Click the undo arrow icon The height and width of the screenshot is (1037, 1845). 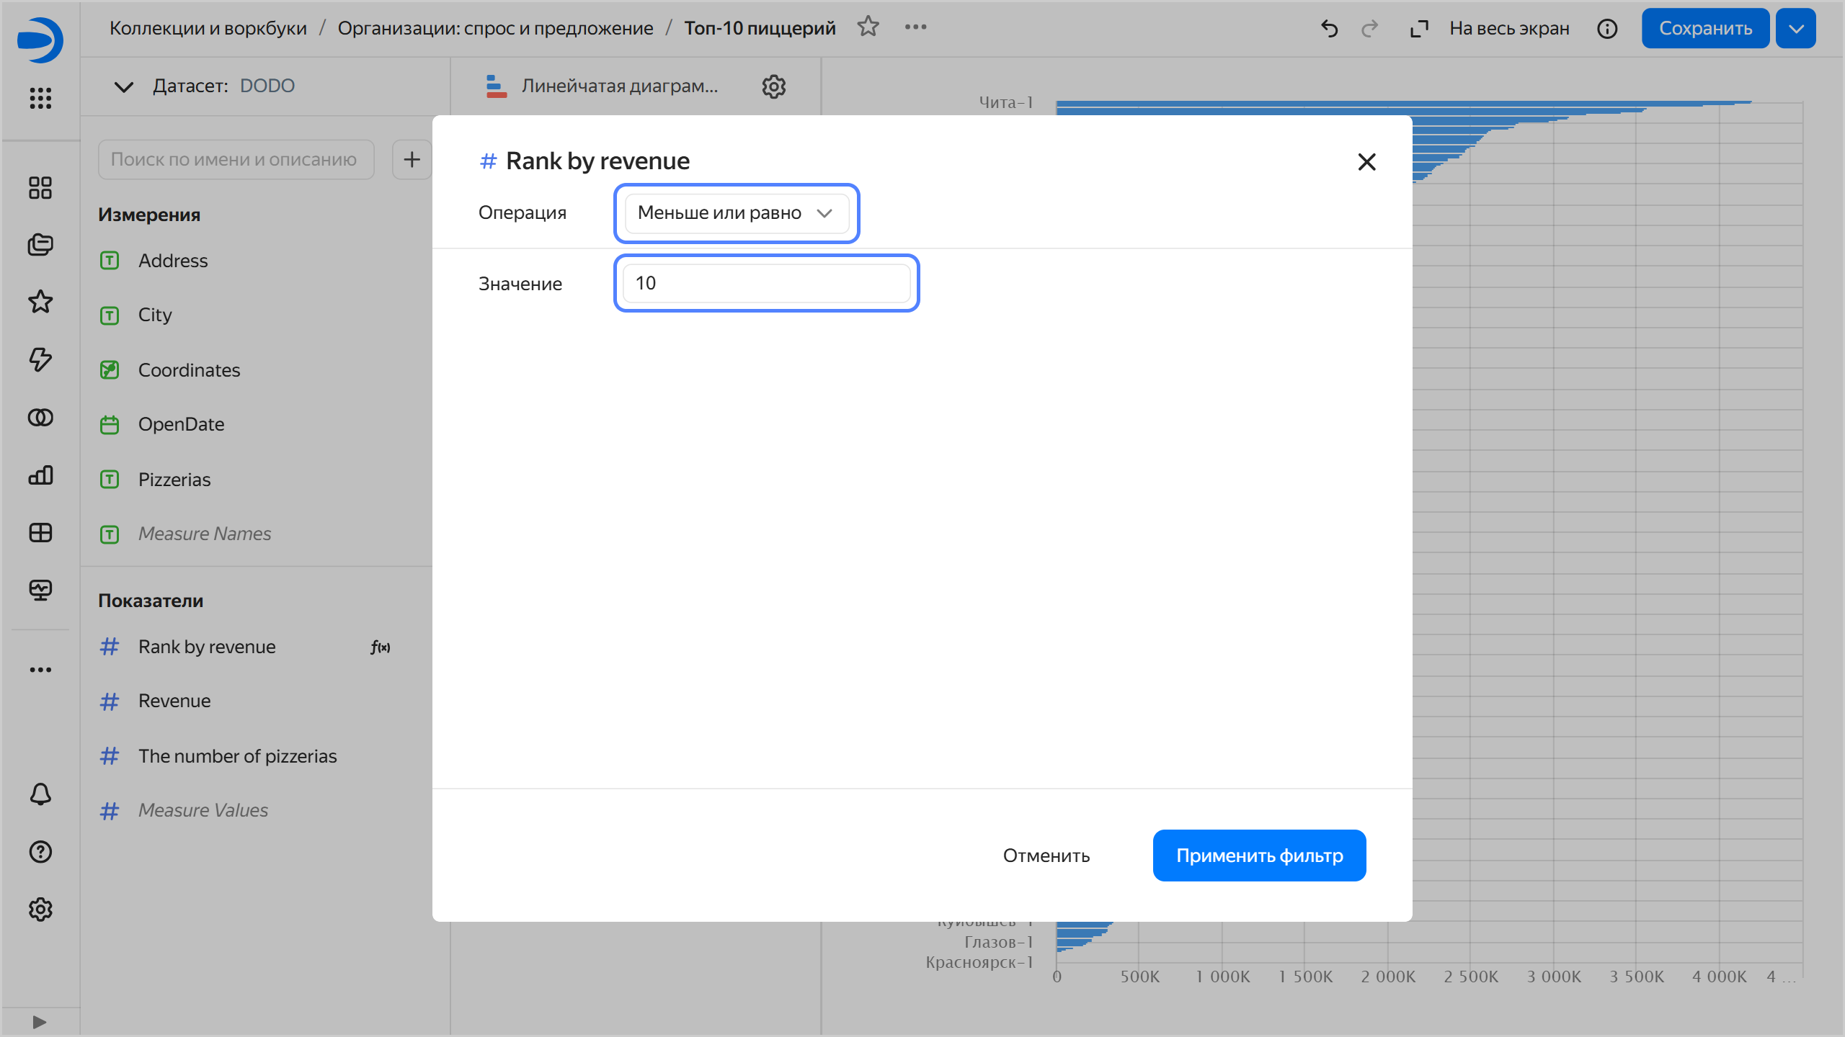[x=1329, y=29]
